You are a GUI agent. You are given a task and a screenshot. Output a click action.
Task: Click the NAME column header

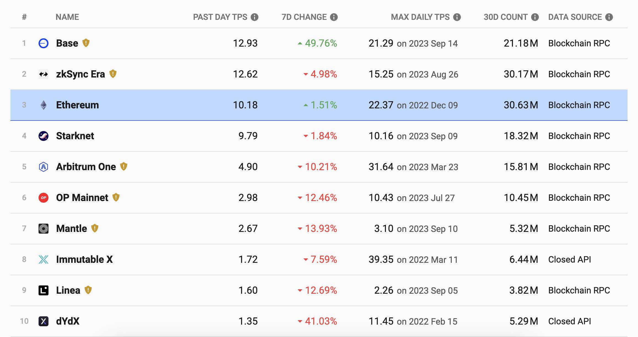pyautogui.click(x=67, y=17)
